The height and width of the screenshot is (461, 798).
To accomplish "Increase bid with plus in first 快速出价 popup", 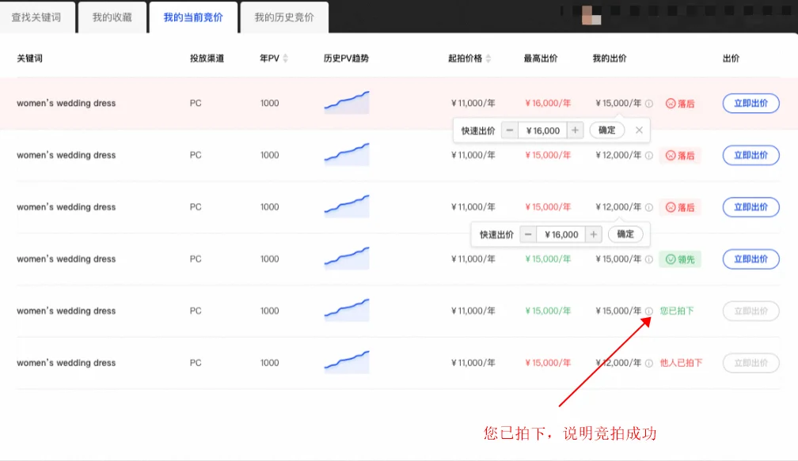I will pyautogui.click(x=575, y=130).
